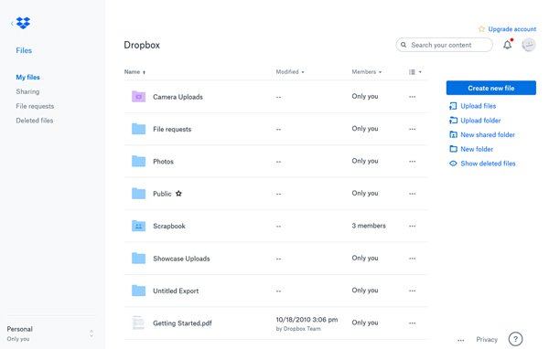This screenshot has width=549, height=349.
Task: Open the notifications bell
Action: (x=507, y=45)
